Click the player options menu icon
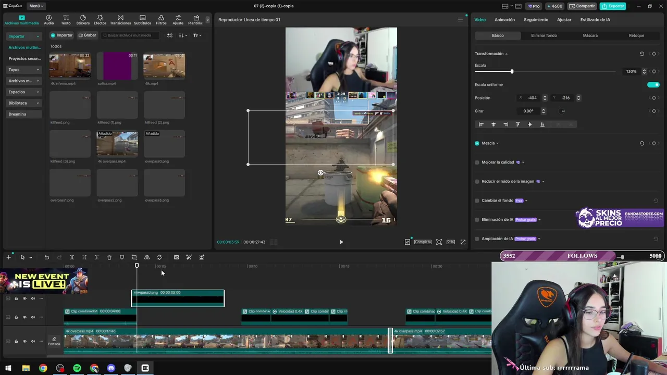This screenshot has height=375, width=667. [x=460, y=20]
